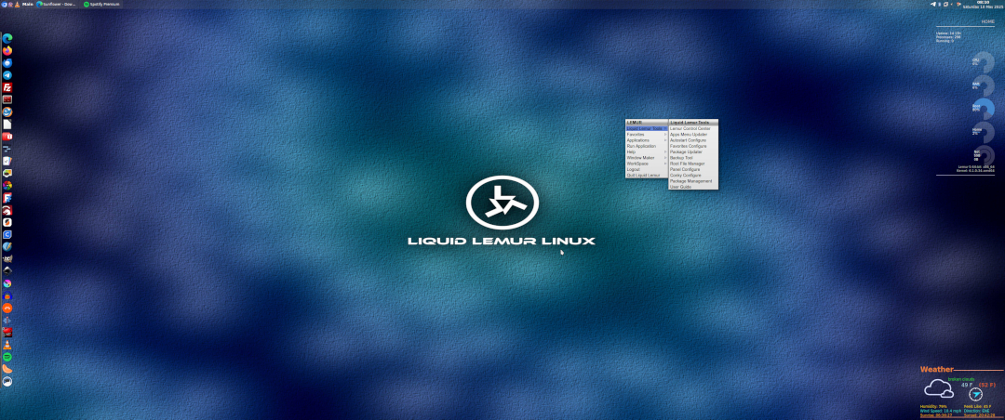The image size is (1005, 420).
Task: Expand the WorkSpace submenu
Action: [647, 164]
